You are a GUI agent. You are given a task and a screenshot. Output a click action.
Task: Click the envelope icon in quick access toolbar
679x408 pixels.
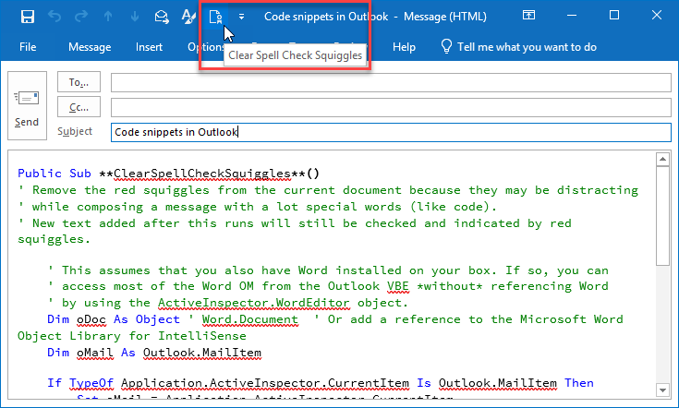click(x=162, y=17)
